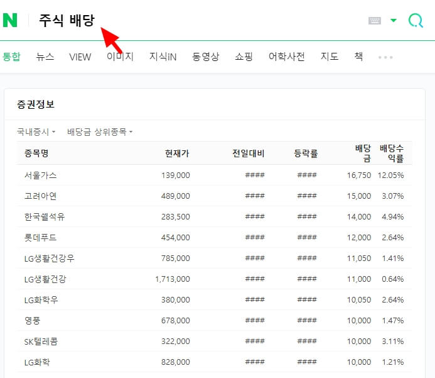435x378 pixels.
Task: Open the 국내증시 dropdown
Action: [36, 131]
